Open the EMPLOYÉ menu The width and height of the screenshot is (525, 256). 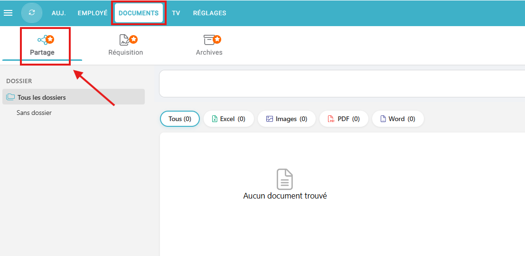coord(93,13)
